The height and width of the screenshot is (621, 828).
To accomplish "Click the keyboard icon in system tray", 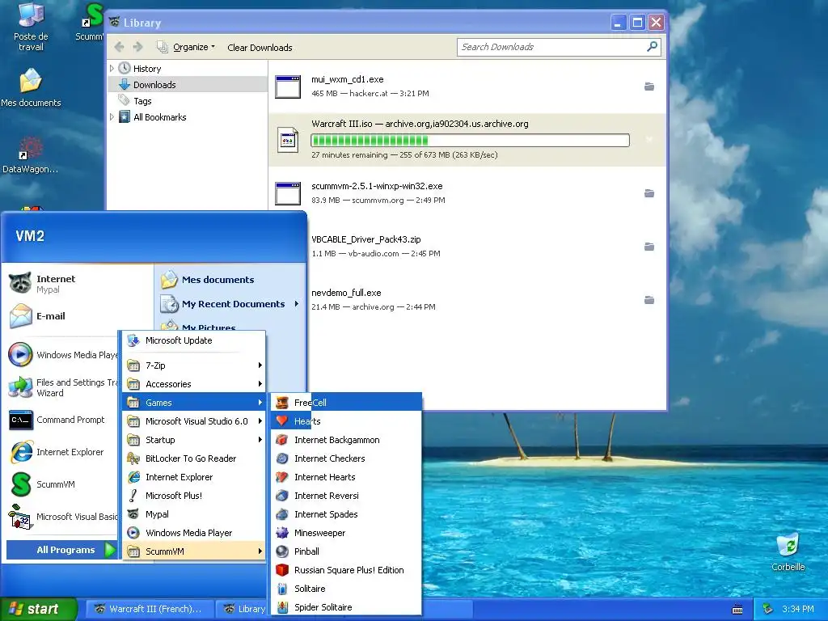I will coord(737,610).
